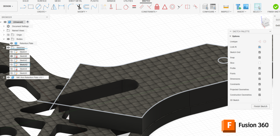The image size is (280, 136).
Task: Apply the Equal constraint
Action: tap(134, 7)
